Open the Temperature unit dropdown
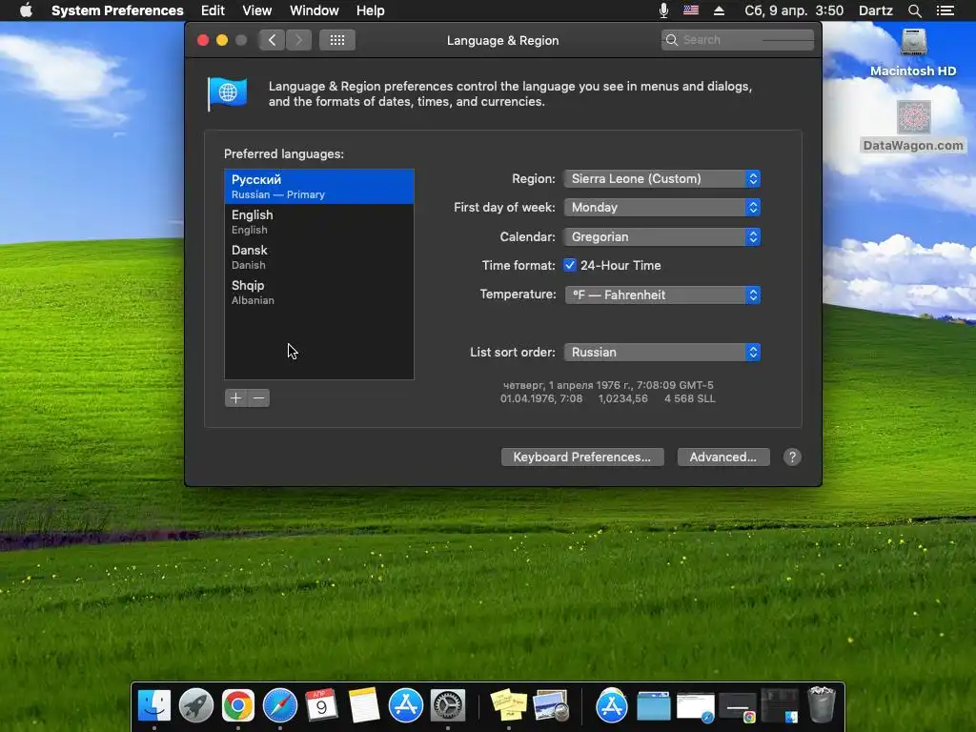976x732 pixels. [662, 295]
